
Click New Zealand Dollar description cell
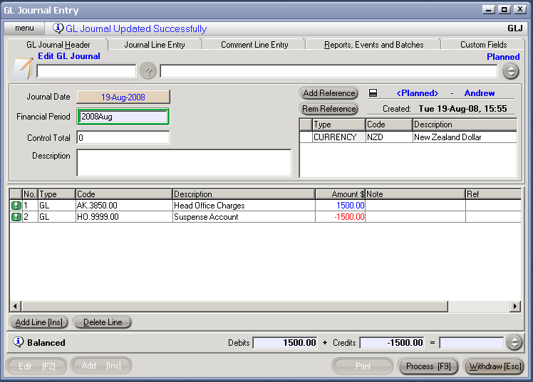pyautogui.click(x=465, y=137)
